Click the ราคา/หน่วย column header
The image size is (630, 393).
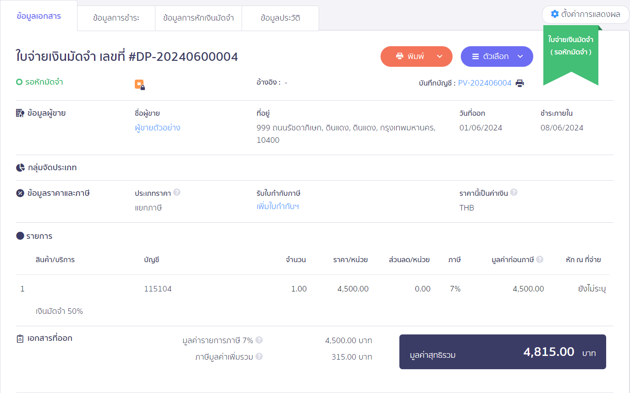350,259
